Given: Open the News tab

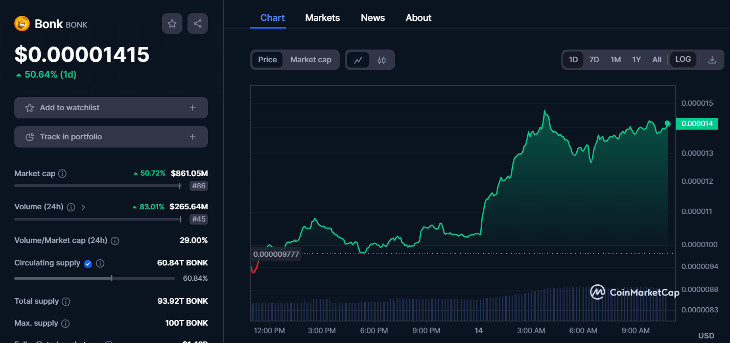Looking at the screenshot, I should (x=373, y=18).
